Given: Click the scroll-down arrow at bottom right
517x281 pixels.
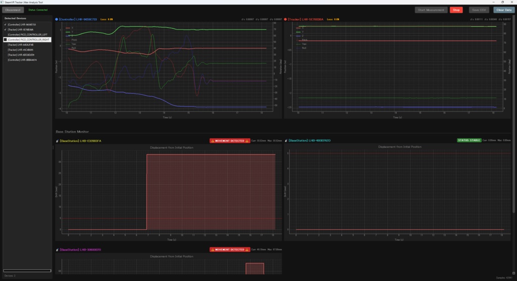Looking at the screenshot, I should point(513,273).
